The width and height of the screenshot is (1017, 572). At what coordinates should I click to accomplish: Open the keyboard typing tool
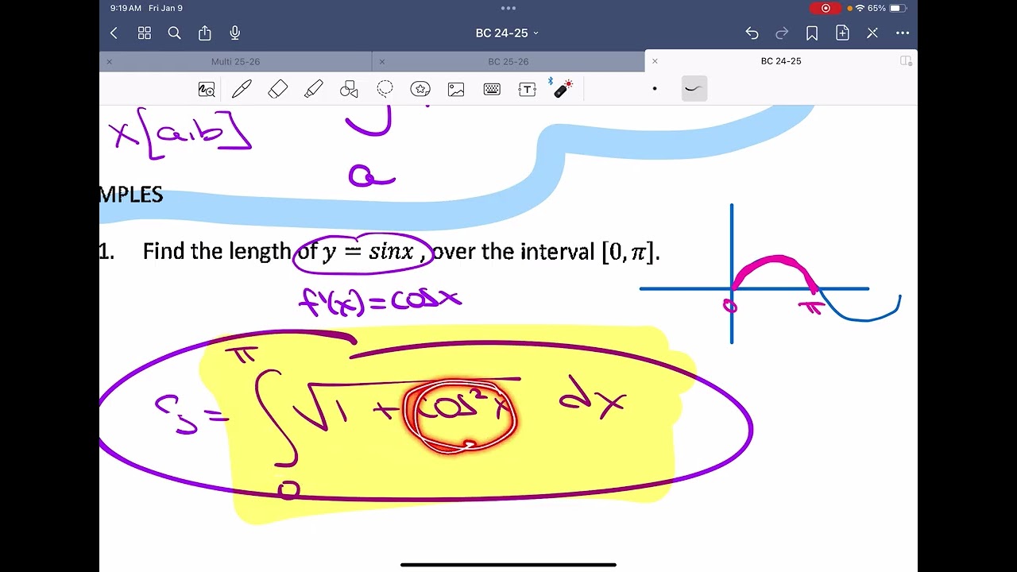click(x=492, y=89)
